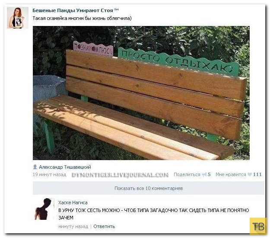This screenshot has width=270, height=238.
Task: Expand Показать все 10 комментариев
Action: point(149,188)
